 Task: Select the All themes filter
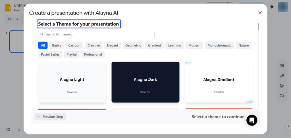coord(43,45)
